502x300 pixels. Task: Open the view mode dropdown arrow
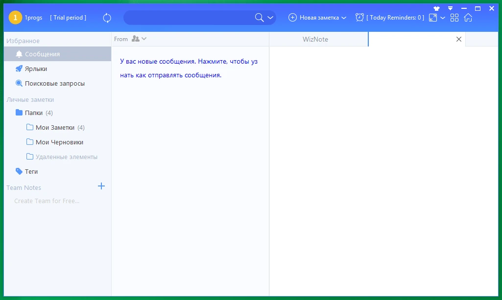[443, 18]
